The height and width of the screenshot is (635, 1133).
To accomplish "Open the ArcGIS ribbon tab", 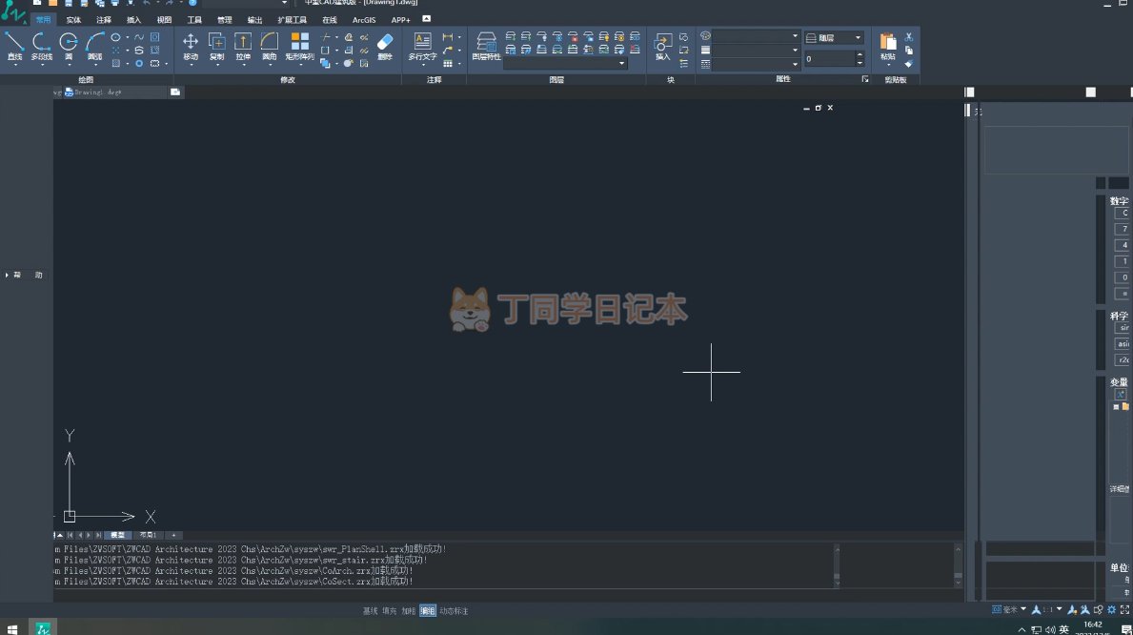I will point(364,19).
